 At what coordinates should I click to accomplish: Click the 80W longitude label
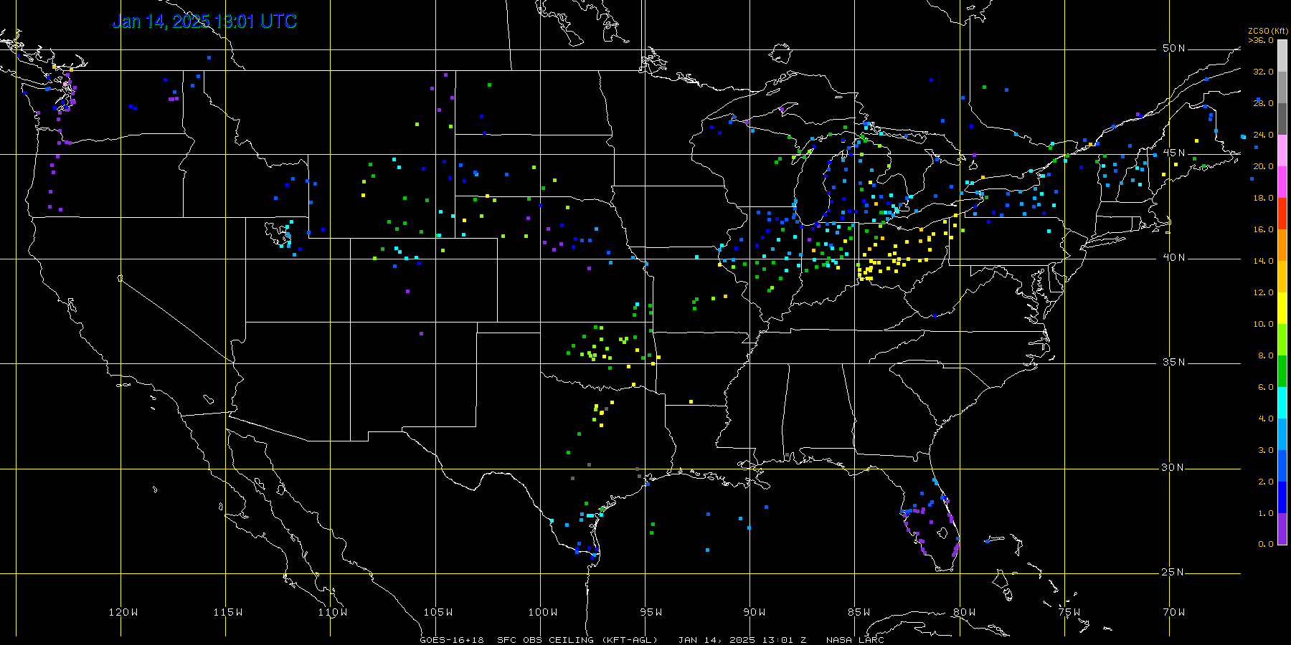click(x=965, y=612)
